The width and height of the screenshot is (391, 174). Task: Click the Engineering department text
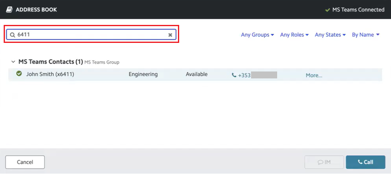coord(143,74)
